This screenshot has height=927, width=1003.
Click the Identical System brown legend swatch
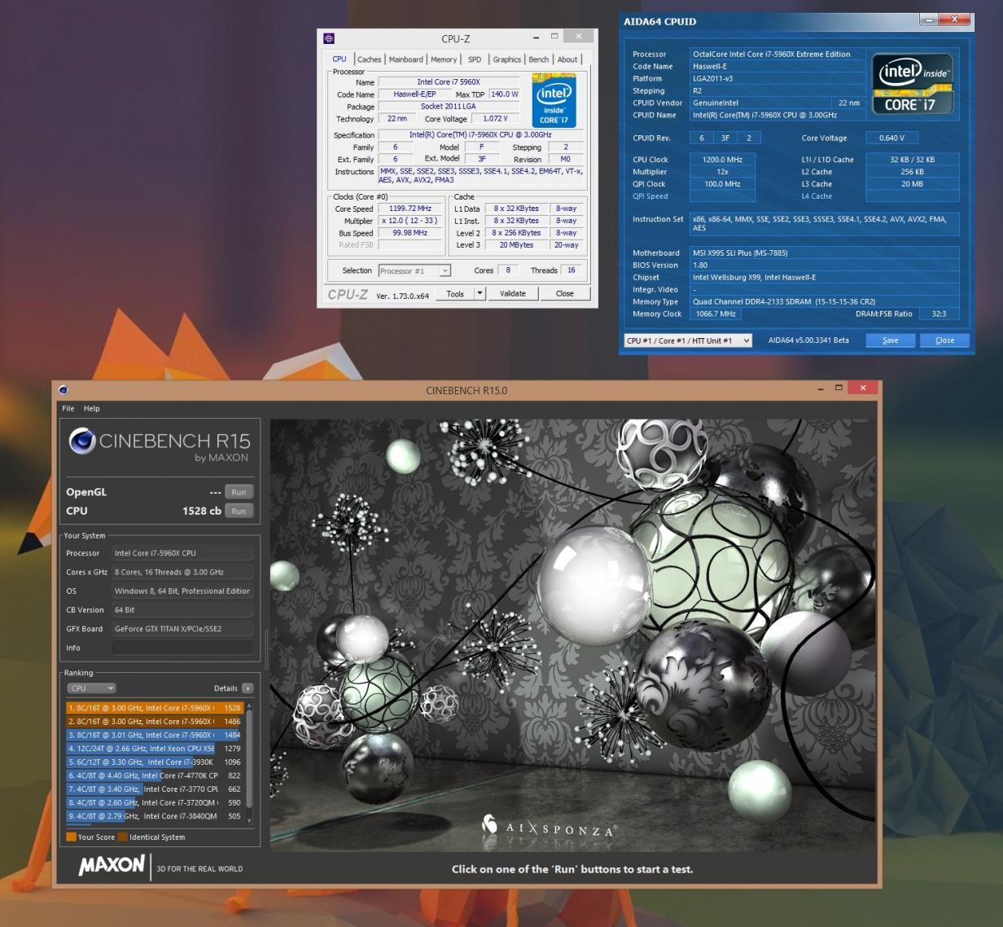[x=122, y=837]
